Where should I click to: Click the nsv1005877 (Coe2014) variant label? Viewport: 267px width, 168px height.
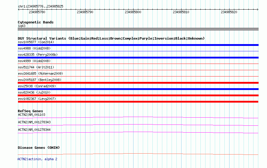tap(36, 42)
